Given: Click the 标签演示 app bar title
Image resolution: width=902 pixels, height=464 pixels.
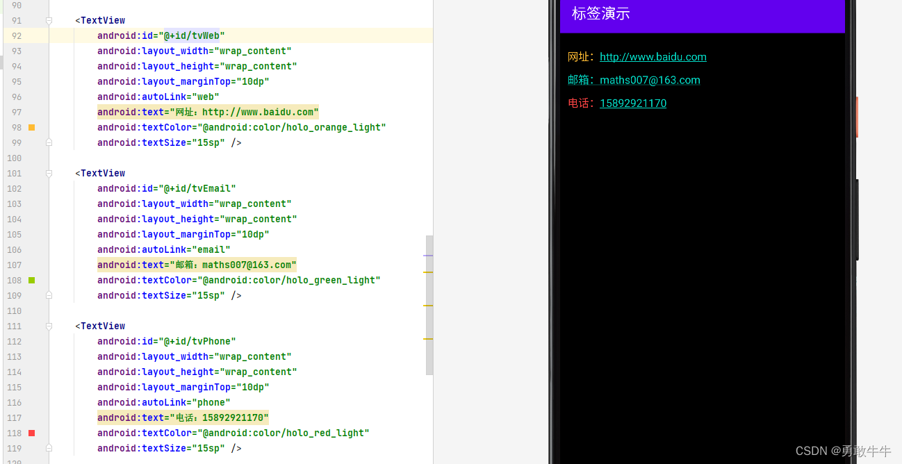Looking at the screenshot, I should tap(601, 13).
